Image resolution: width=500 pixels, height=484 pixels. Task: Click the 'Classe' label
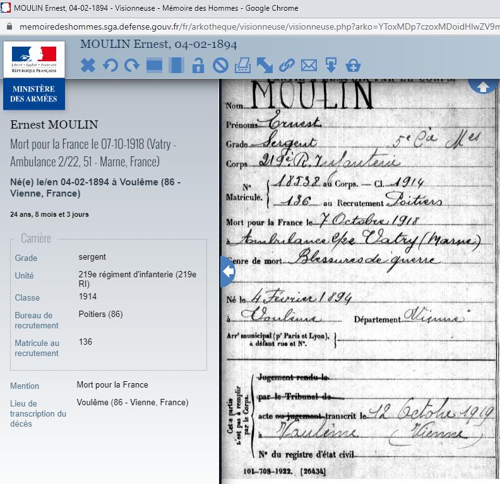click(x=27, y=297)
